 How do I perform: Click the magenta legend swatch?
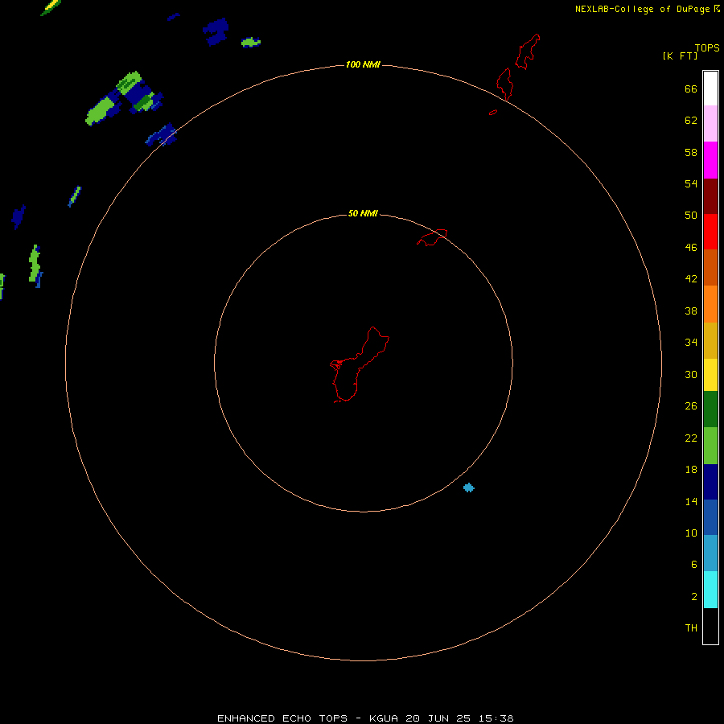(x=710, y=160)
